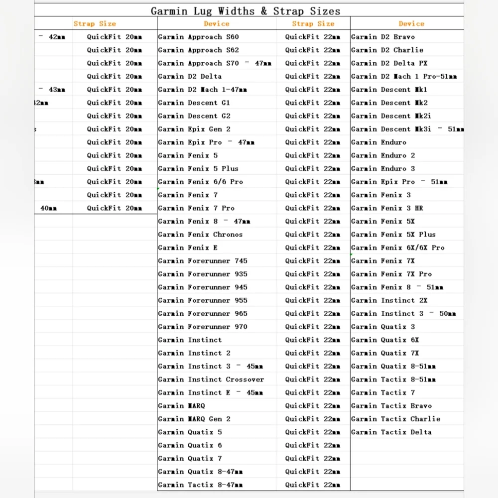This screenshot has height=498, width=498.
Task: Click the "Garmin Forerunner 955" cell
Action: click(217, 300)
